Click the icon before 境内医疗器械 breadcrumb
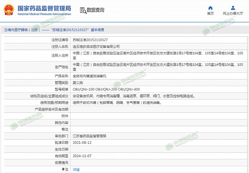The image size is (249, 173). pyautogui.click(x=2, y=30)
